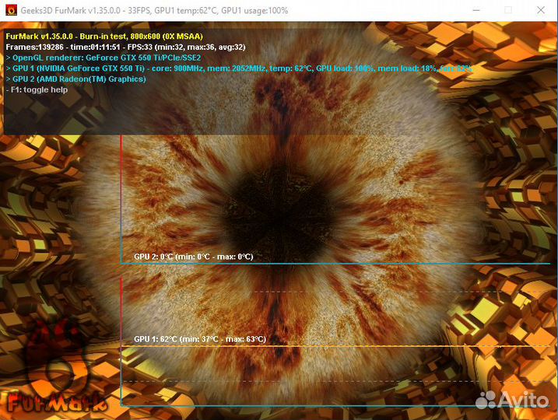This screenshot has height=420, width=558.
Task: Click the OpenGL renderer info line
Action: pyautogui.click(x=104, y=58)
